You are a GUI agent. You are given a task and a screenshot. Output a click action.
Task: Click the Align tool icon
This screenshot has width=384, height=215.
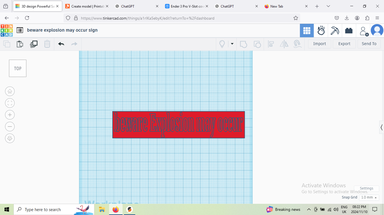tap(271, 44)
